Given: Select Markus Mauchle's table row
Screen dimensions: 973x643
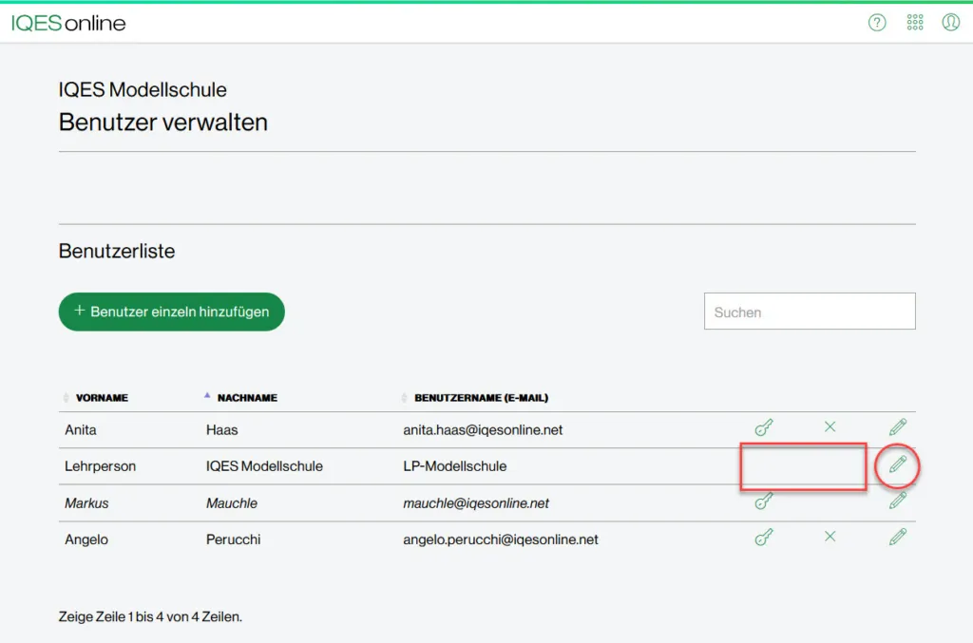Looking at the screenshot, I should pyautogui.click(x=380, y=501).
